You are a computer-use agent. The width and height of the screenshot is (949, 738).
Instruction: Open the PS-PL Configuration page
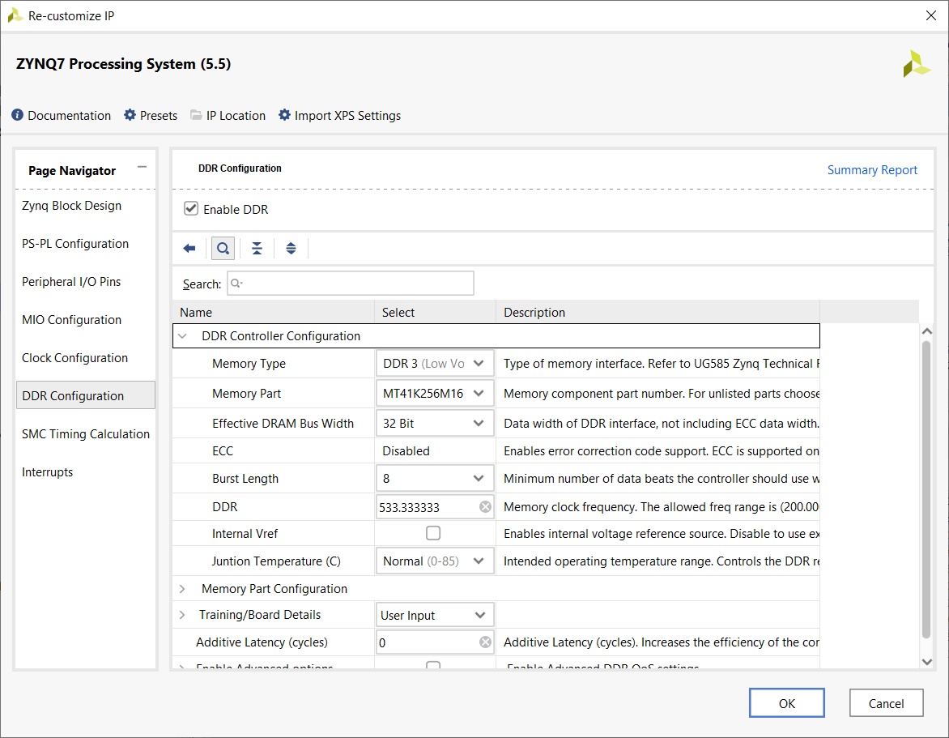point(75,244)
